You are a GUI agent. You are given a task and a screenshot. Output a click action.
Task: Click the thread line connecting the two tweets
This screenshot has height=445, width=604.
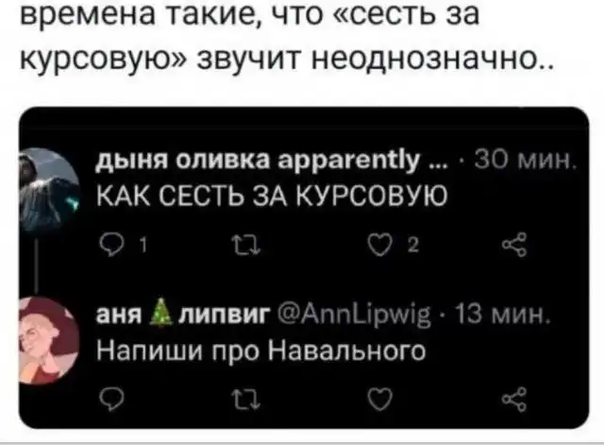point(36,266)
